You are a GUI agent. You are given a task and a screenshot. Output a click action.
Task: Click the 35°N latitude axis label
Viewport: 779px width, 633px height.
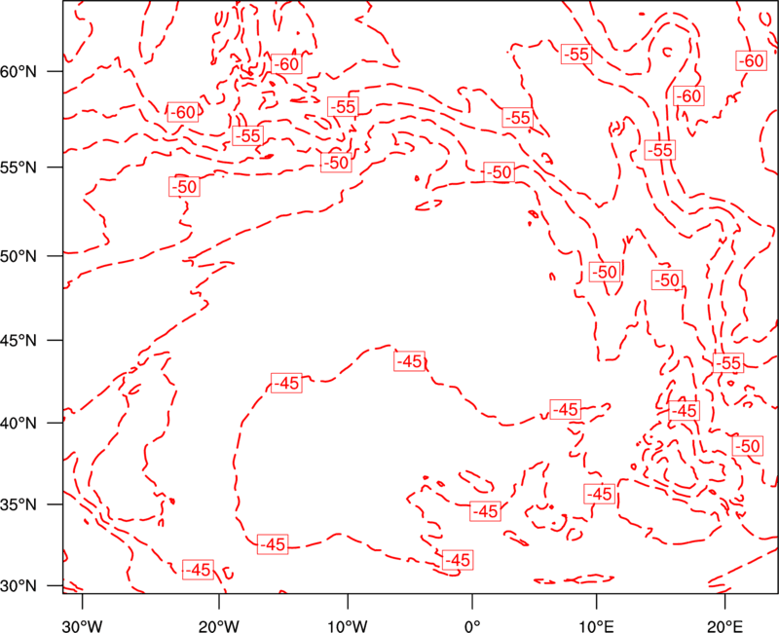point(19,504)
